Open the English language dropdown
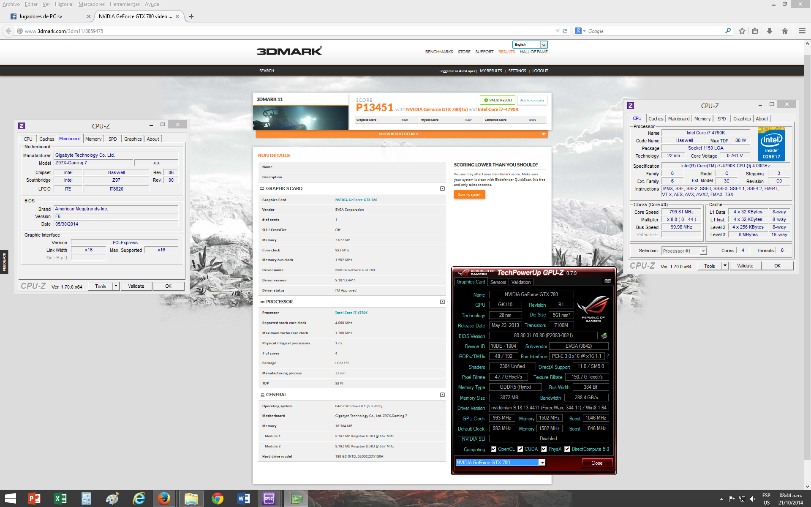This screenshot has height=507, width=811. click(x=530, y=44)
